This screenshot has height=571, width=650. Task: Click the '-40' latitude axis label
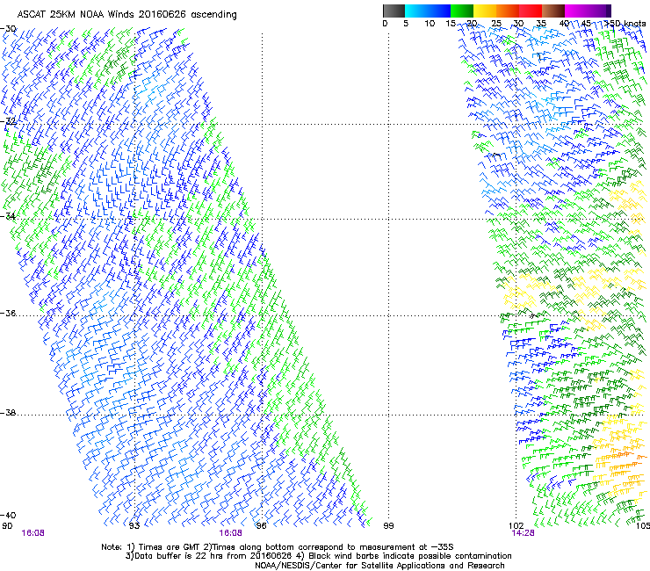[8, 515]
